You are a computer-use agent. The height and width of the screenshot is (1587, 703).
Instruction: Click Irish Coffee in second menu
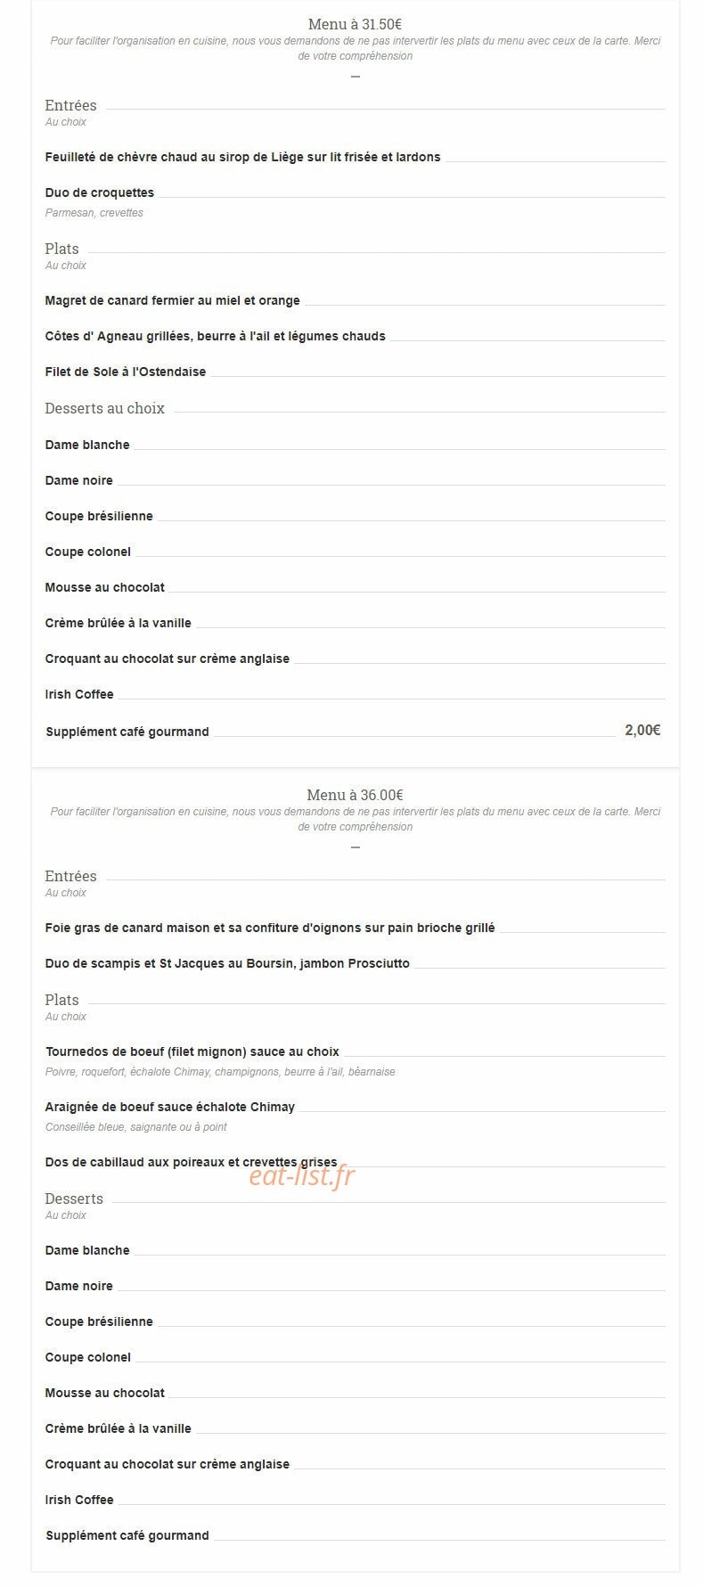tap(79, 1500)
